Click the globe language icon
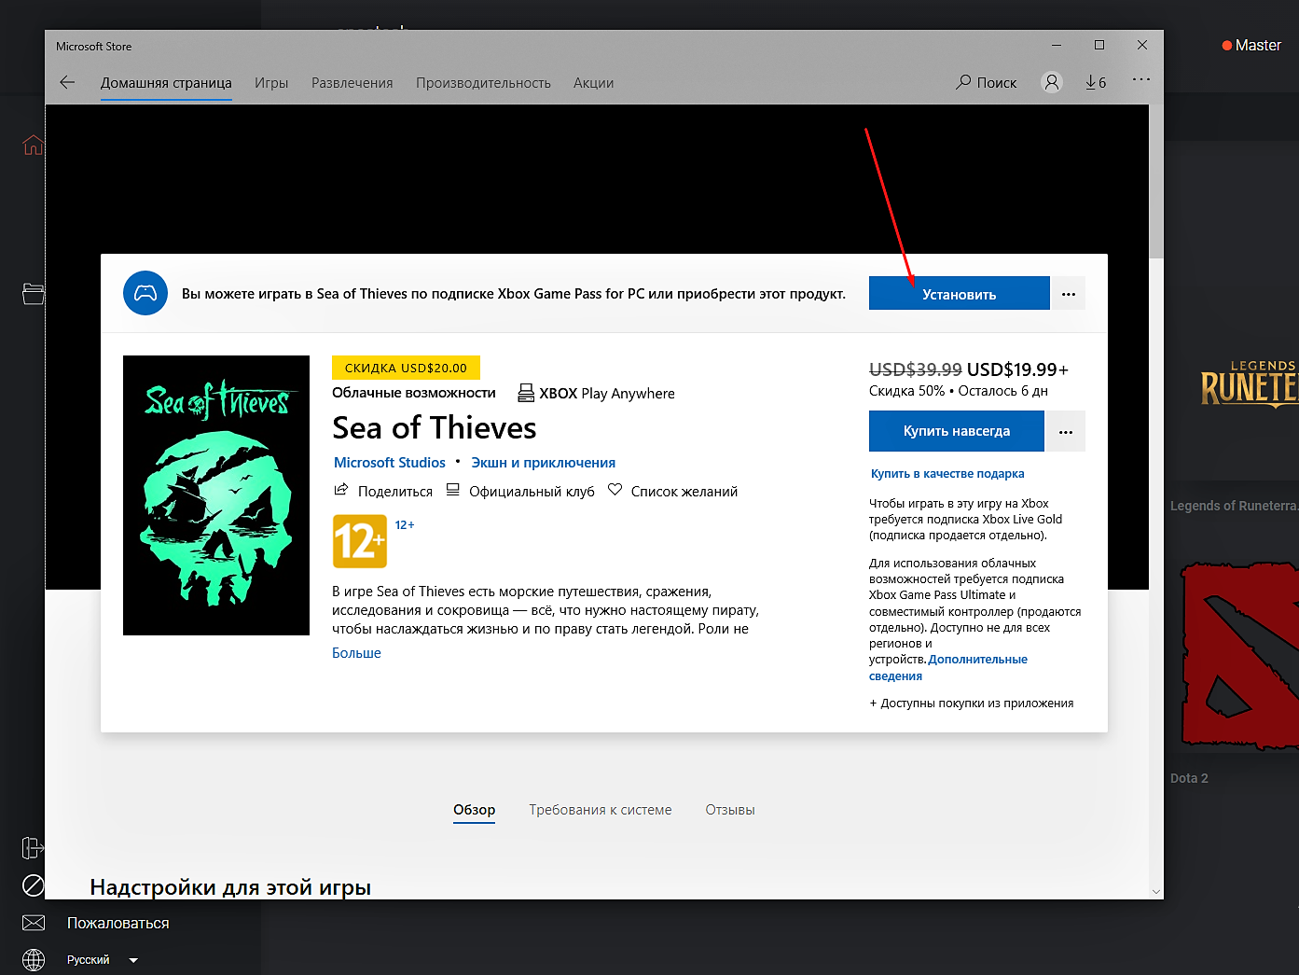Image resolution: width=1299 pixels, height=975 pixels. (34, 960)
